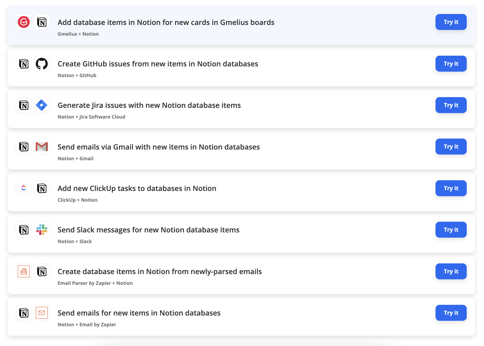Click the red Gmelius icon

click(x=24, y=22)
